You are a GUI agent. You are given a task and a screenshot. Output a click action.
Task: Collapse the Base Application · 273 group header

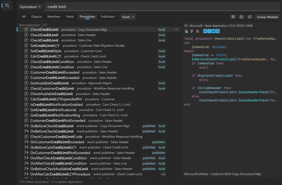point(33,25)
